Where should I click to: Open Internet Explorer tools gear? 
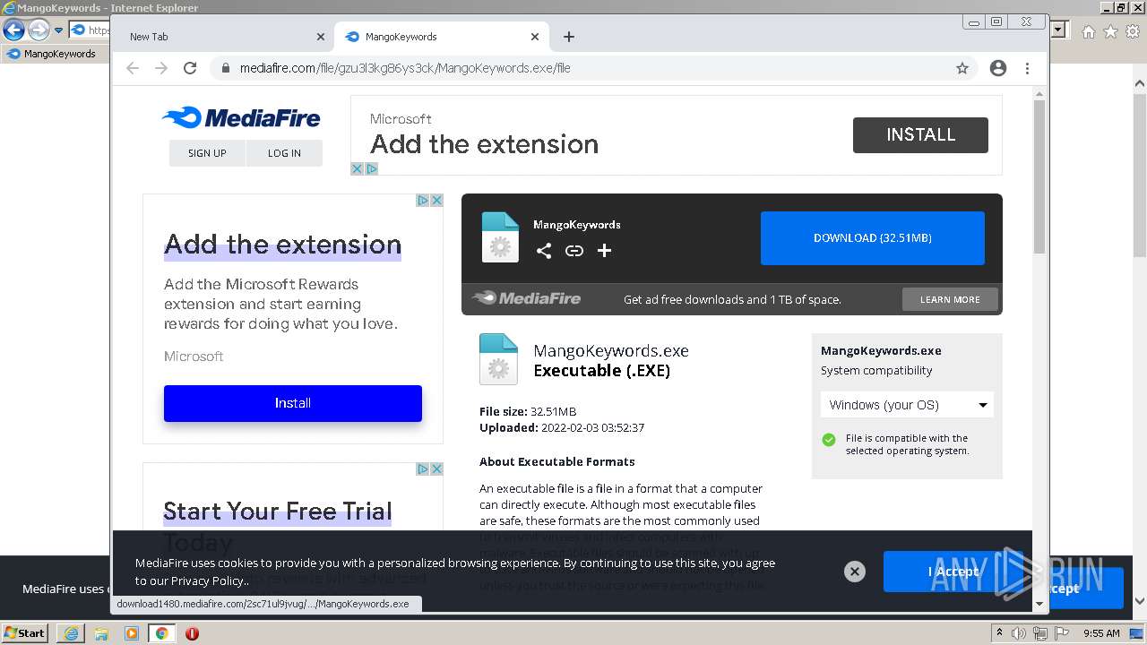[1133, 31]
